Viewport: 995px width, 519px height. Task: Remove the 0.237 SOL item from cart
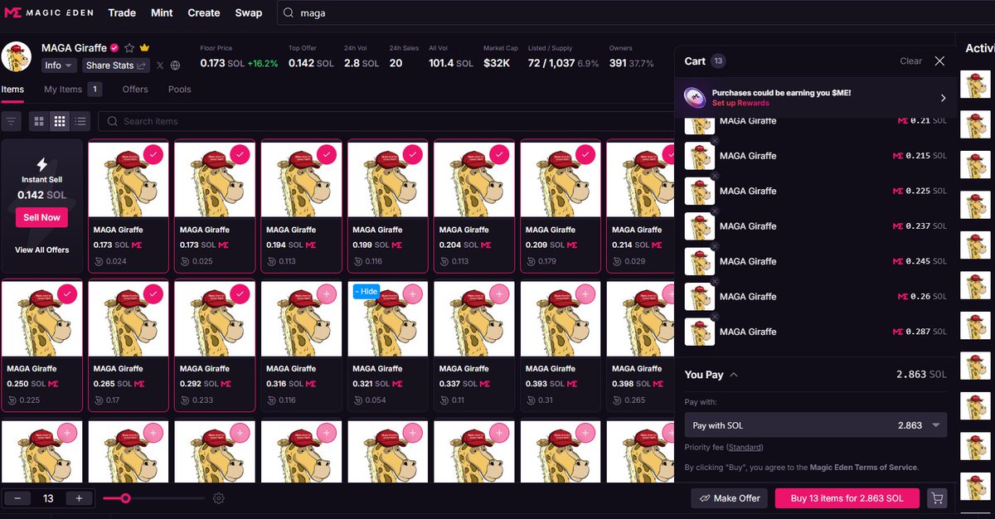[x=715, y=211]
